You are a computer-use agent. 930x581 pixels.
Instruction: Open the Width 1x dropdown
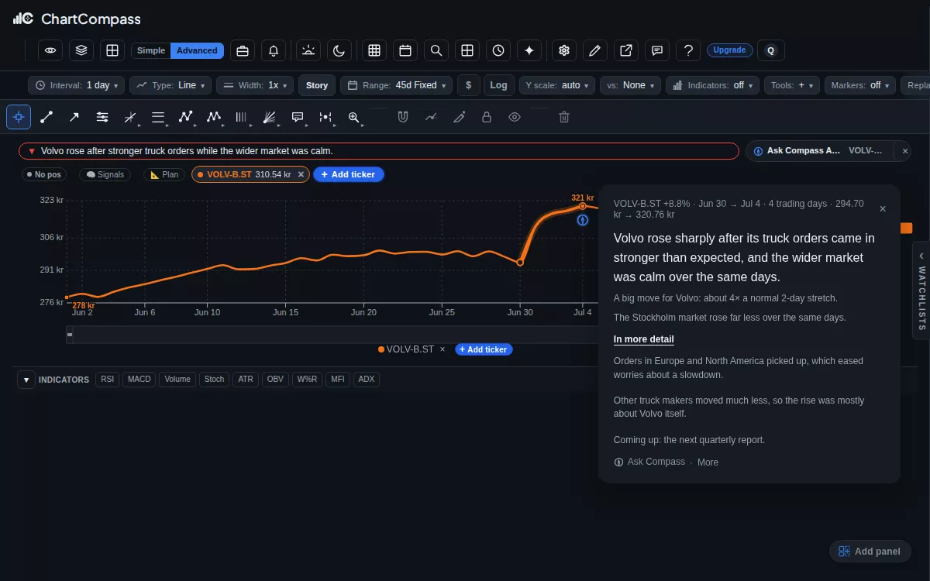[x=255, y=85]
